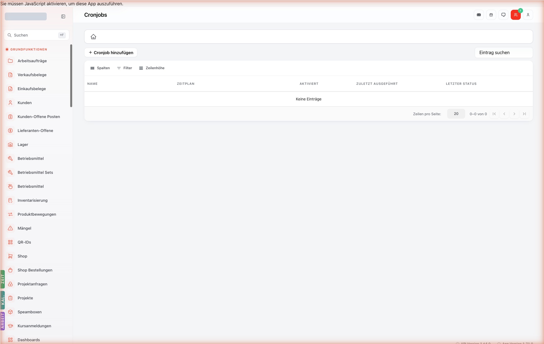This screenshot has height=344, width=544.
Task: Click Cronjob hinzufügen button
Action: [111, 52]
